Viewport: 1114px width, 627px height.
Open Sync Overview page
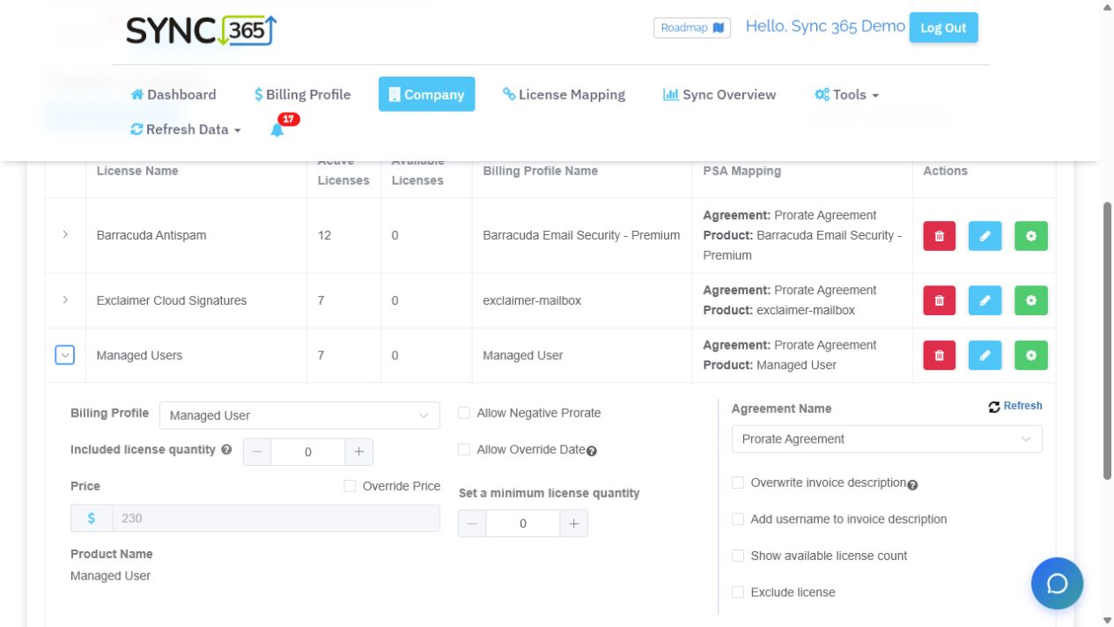719,94
